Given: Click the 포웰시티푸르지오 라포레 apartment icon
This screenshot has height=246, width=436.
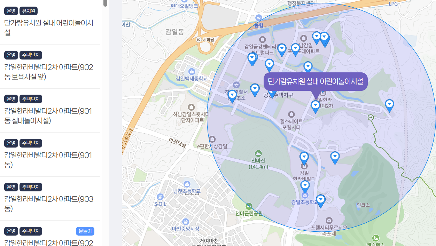Looking at the screenshot, I should [329, 220].
